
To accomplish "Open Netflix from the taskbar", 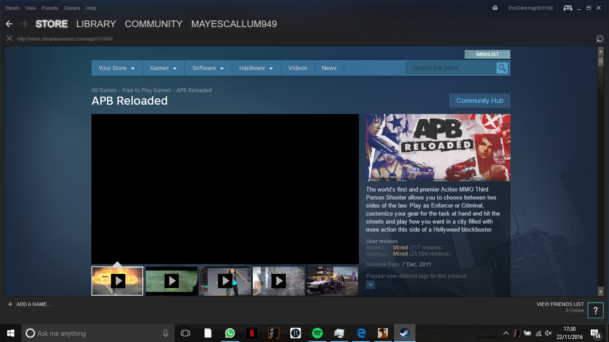I will 252,333.
